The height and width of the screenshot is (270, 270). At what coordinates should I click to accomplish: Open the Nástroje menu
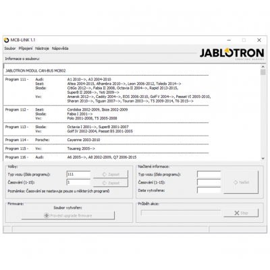pos(42,49)
